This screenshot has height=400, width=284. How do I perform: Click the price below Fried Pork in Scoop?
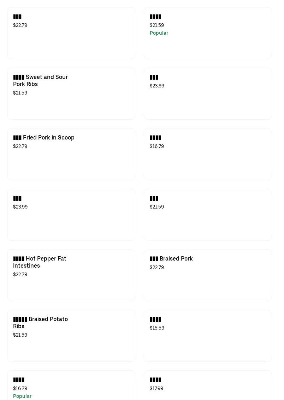coord(20,146)
